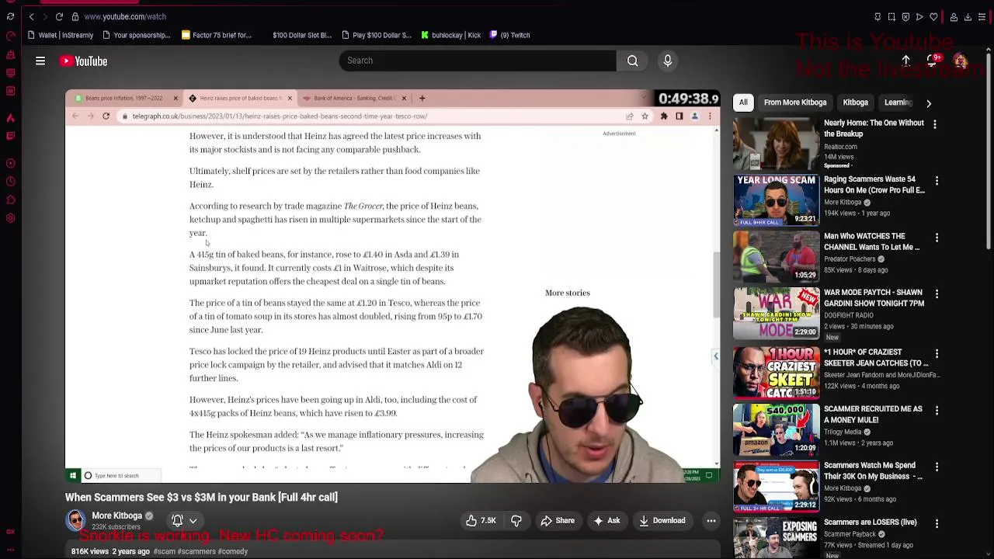
Task: Open the browser easy-setup sliders icon
Action: pos(982,16)
